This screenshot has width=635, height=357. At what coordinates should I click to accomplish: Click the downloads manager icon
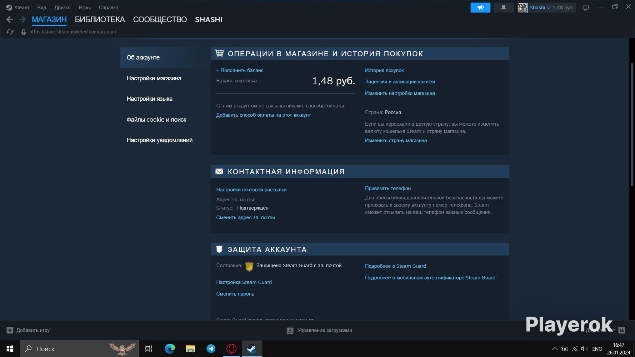(290, 331)
